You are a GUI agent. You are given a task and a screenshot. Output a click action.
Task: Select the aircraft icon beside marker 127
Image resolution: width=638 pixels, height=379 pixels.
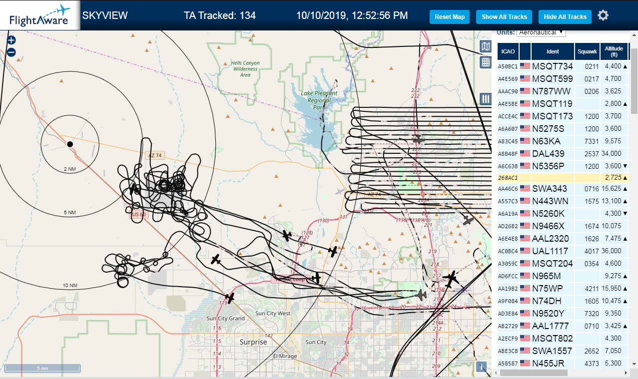click(287, 235)
